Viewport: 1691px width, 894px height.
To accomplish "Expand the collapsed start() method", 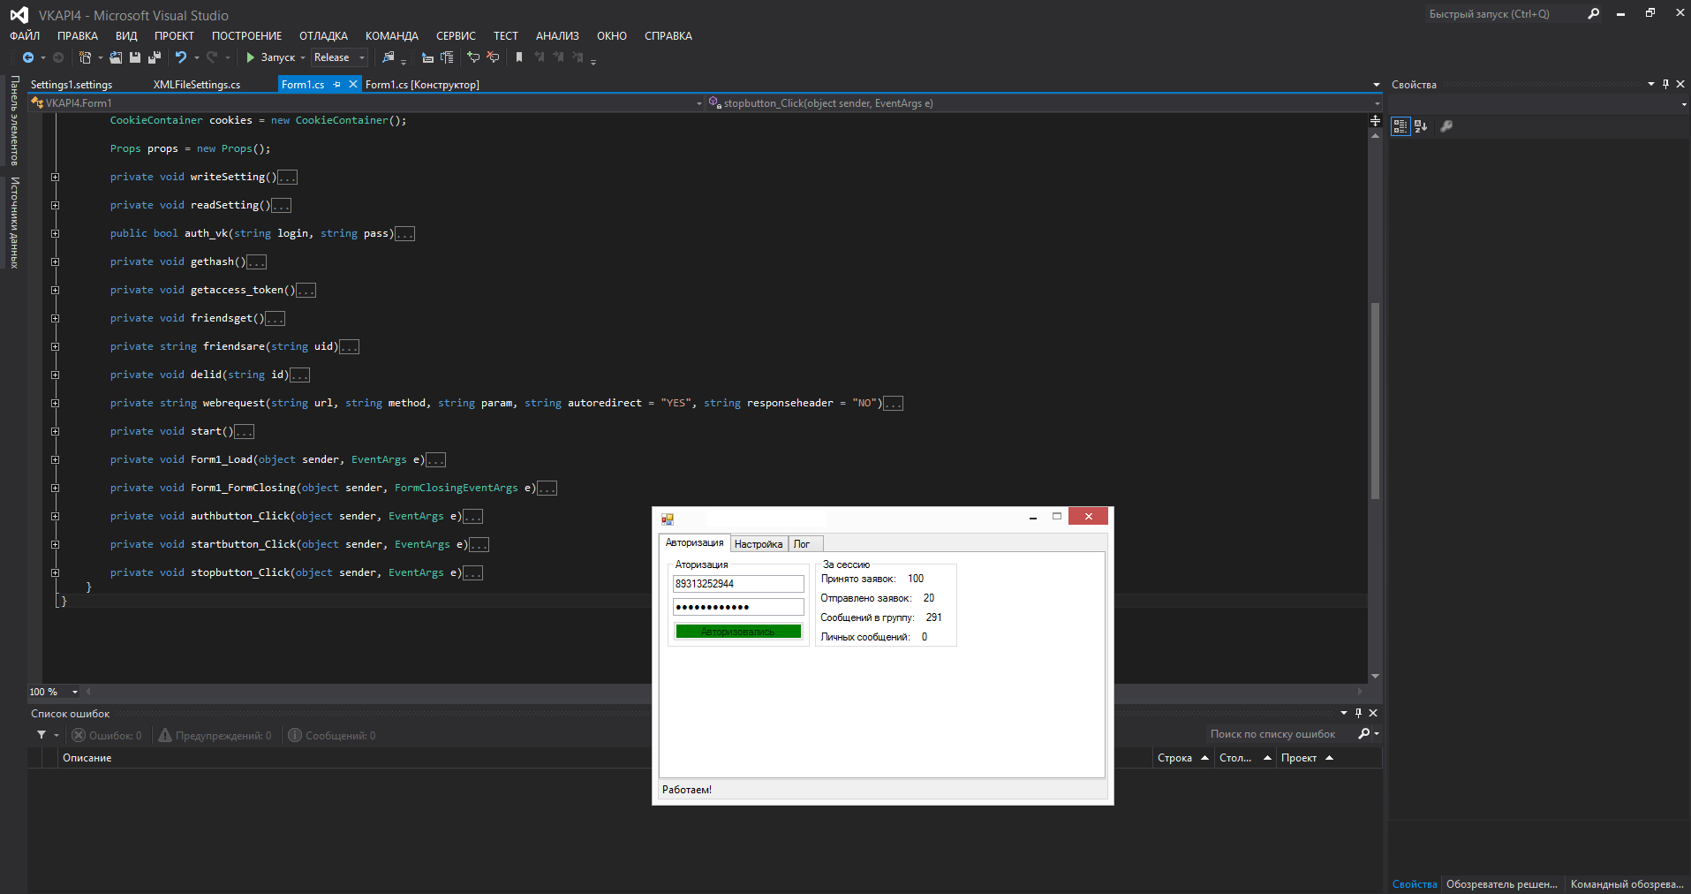I will click(x=55, y=432).
